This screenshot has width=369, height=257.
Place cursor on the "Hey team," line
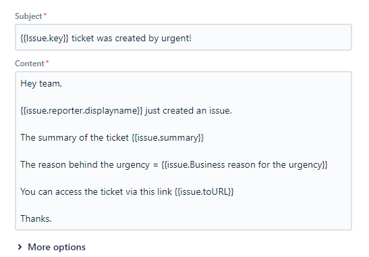(41, 84)
